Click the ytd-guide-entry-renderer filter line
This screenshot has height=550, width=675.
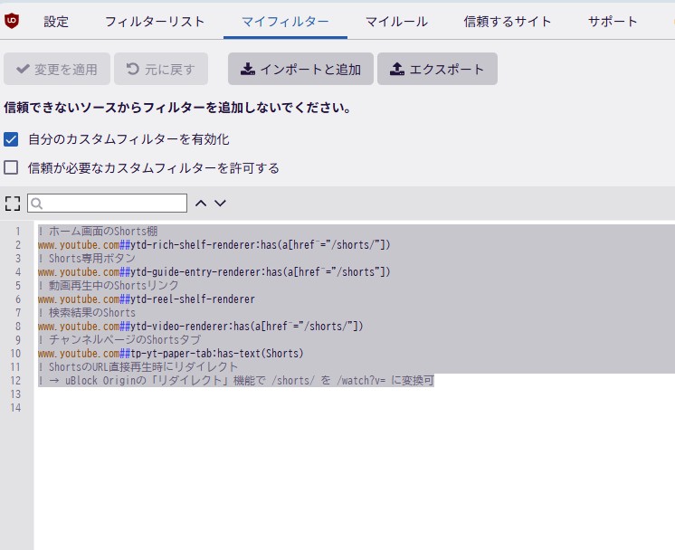click(x=214, y=272)
